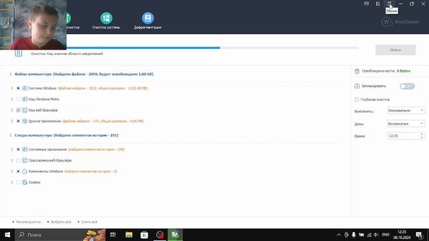Click the Wise Disk Cleaner taskbar icon
Screen dimensions: 429x241
pos(175,235)
